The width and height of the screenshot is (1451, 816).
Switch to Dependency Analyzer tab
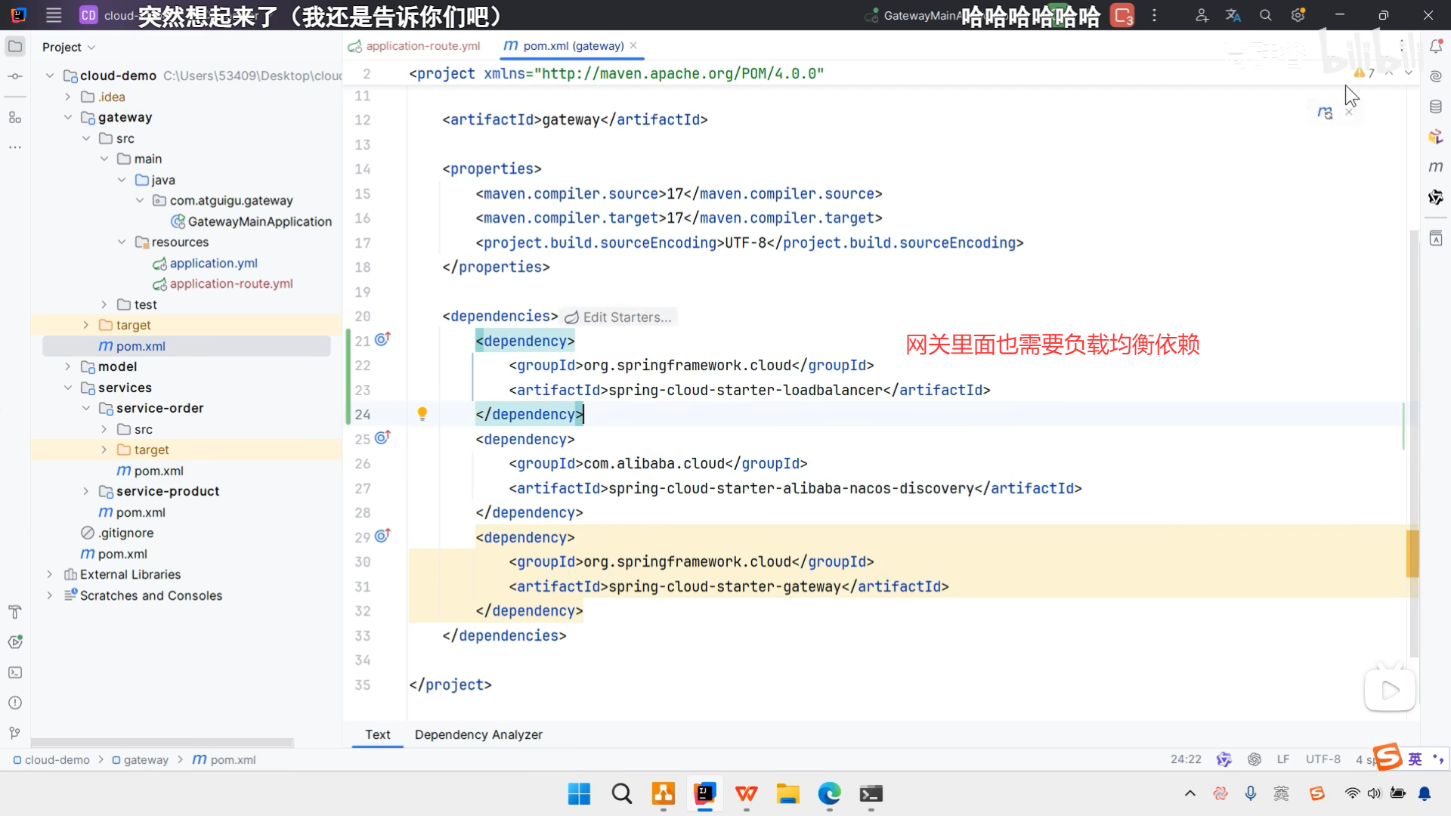pos(478,734)
